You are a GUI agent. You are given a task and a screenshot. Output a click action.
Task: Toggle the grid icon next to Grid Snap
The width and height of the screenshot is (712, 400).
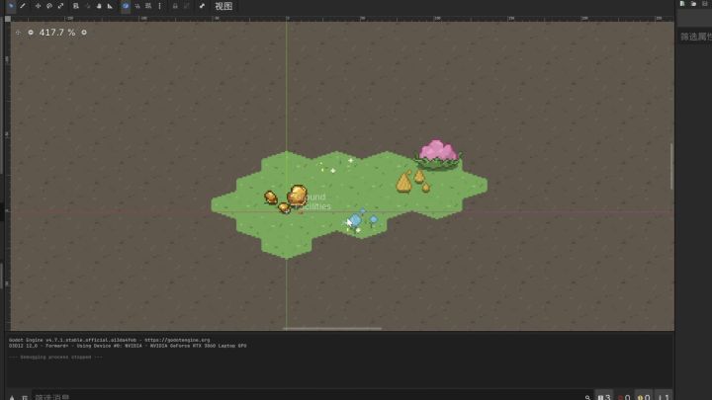point(148,6)
